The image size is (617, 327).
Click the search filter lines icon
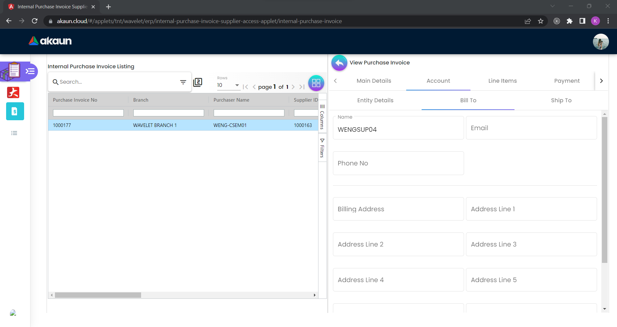(x=183, y=82)
